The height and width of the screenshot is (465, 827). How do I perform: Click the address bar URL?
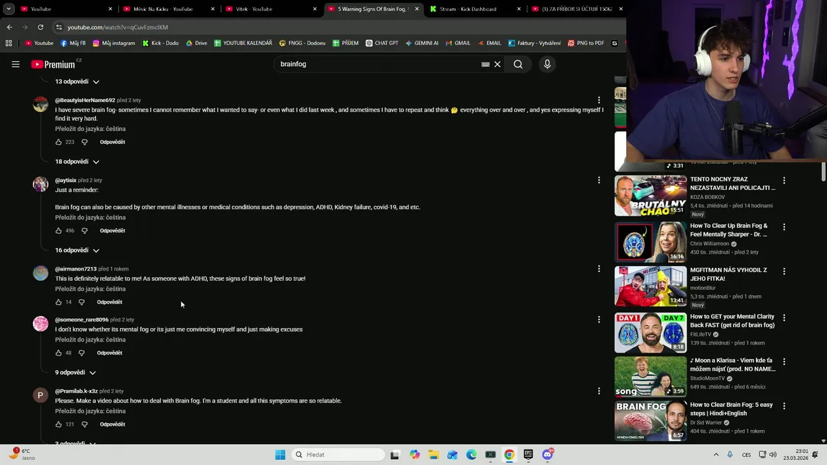[x=118, y=27]
